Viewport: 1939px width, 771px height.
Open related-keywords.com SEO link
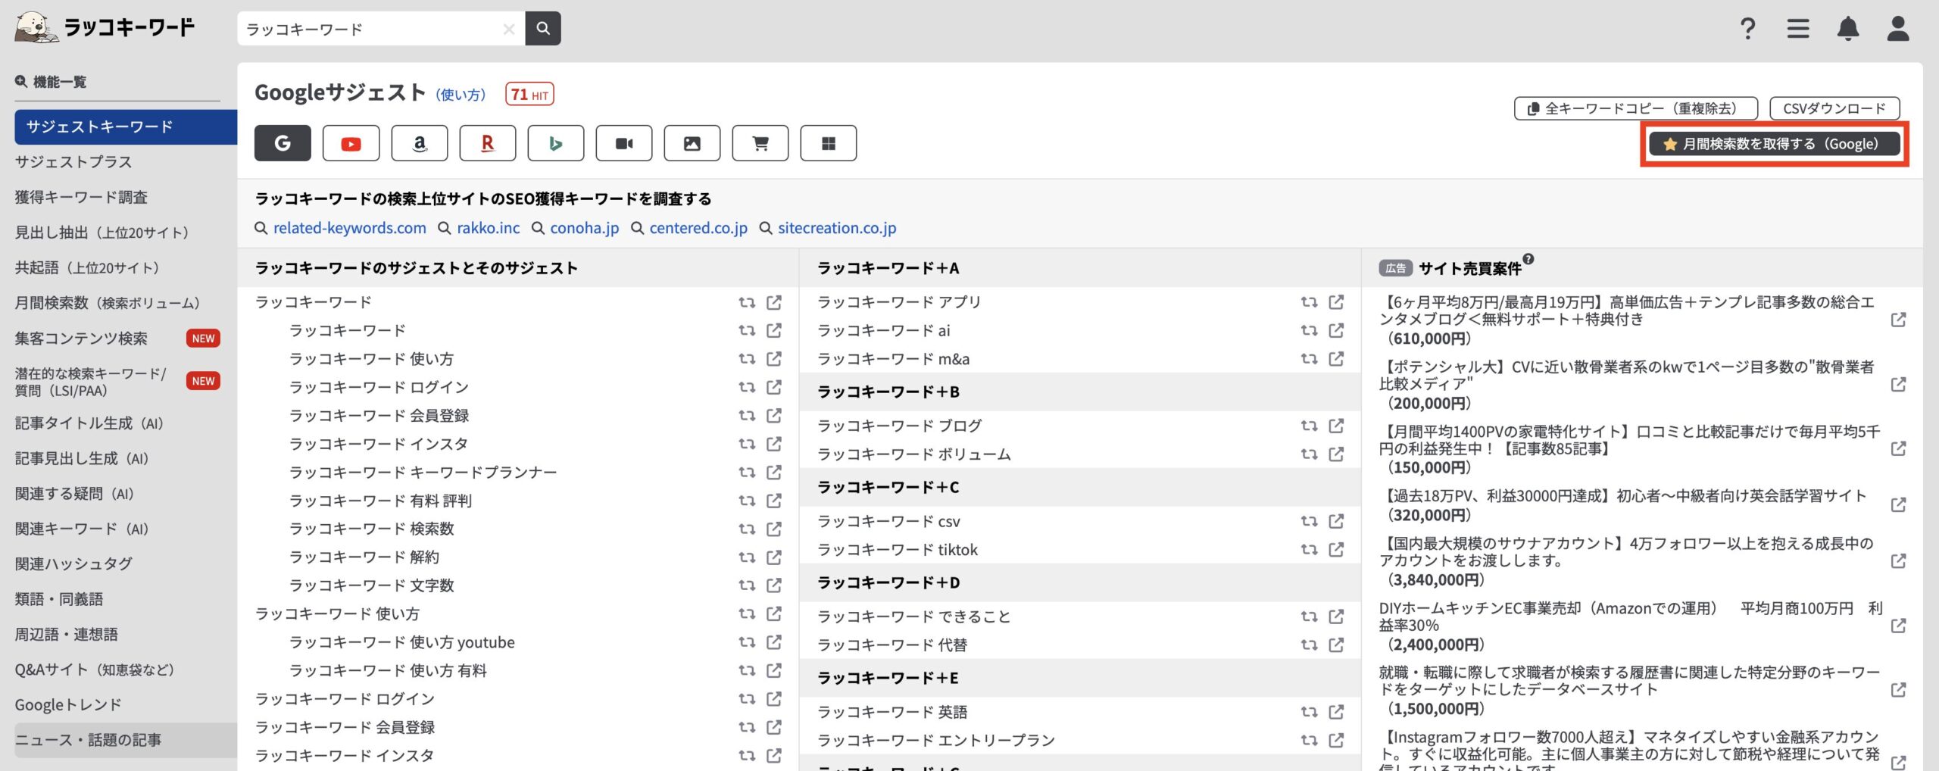coord(349,228)
